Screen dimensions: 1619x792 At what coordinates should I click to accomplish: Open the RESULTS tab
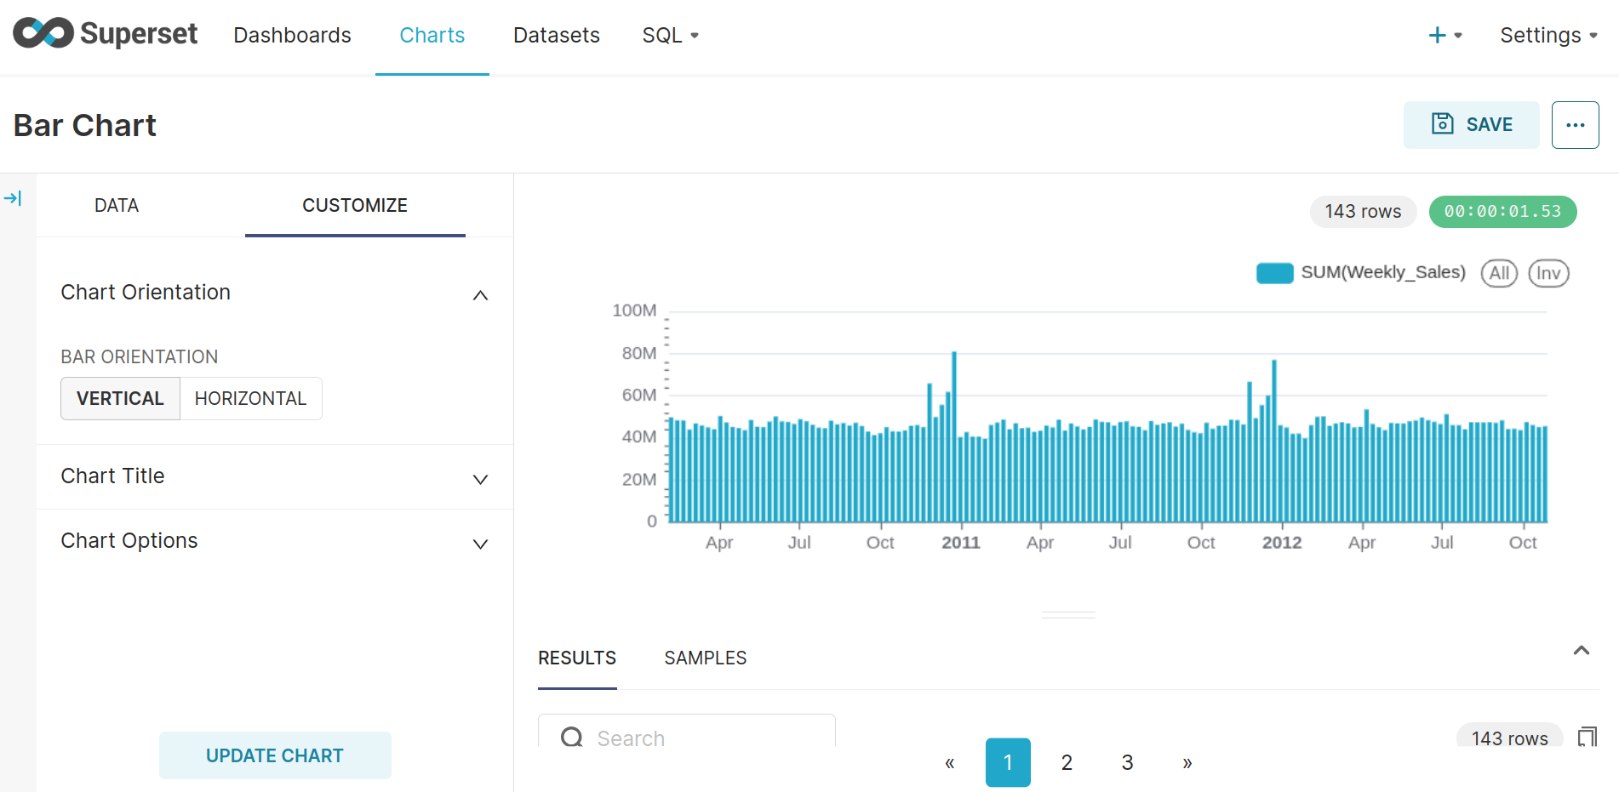point(577,658)
